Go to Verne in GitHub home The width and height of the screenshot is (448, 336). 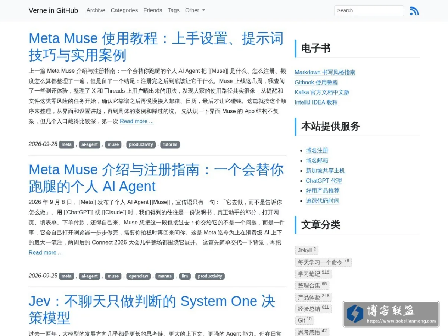click(x=53, y=10)
